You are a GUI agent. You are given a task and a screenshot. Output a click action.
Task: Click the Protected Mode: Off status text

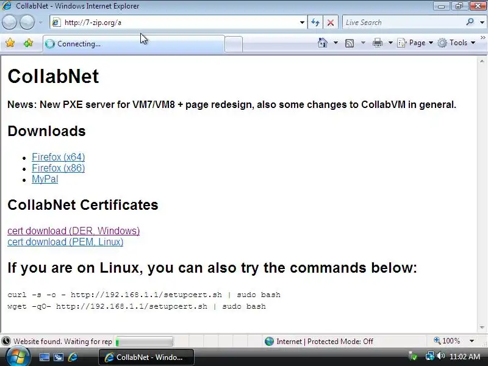click(340, 342)
